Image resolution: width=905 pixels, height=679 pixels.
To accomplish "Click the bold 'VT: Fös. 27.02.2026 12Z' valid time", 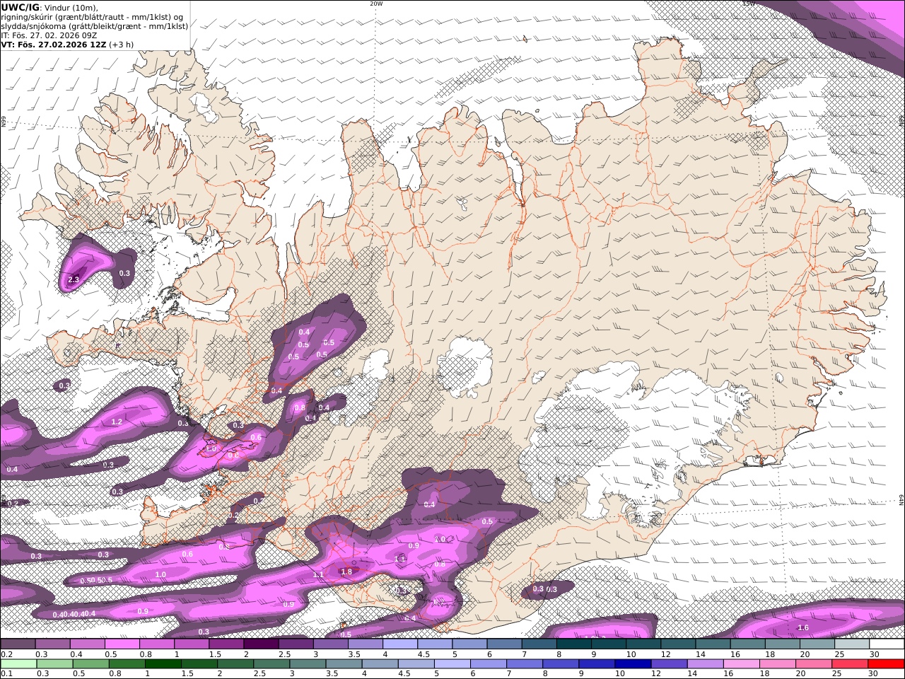I will pyautogui.click(x=54, y=45).
